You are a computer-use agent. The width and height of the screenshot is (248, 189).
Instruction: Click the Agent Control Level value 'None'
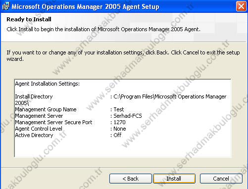coord(120,129)
